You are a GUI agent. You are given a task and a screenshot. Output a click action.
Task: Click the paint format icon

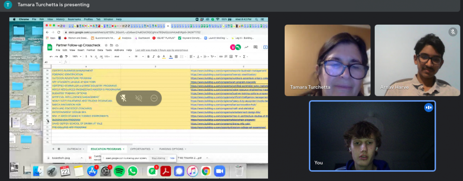66,56
